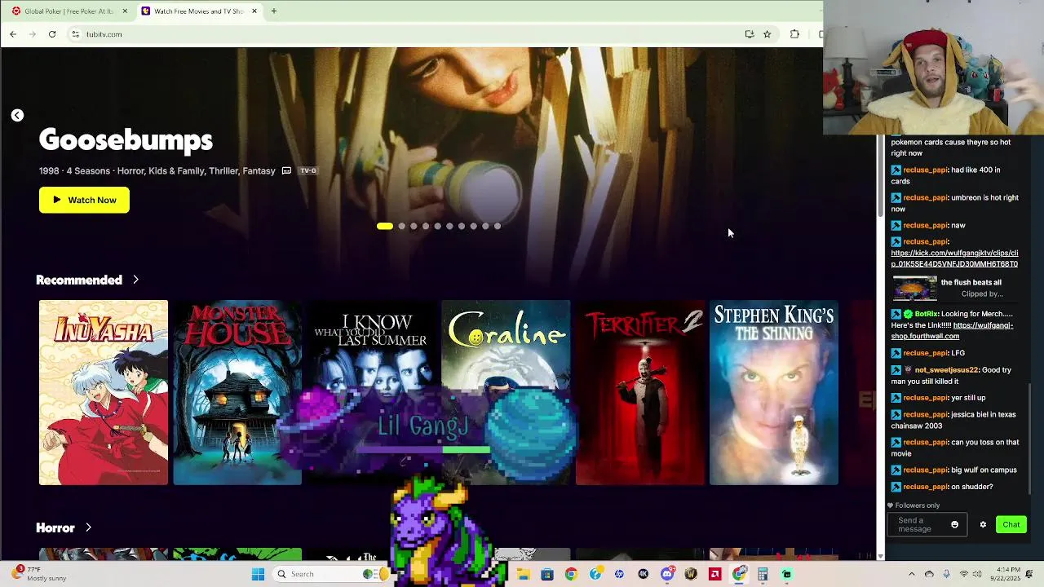
Task: Click the microphone icon in system tray
Action: 946,574
